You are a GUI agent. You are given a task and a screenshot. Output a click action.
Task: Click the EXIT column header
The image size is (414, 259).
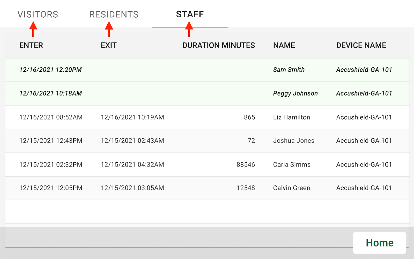pos(108,45)
